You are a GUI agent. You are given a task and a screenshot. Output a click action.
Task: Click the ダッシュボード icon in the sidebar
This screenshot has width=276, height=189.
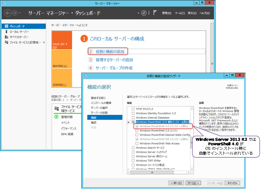point(7,26)
